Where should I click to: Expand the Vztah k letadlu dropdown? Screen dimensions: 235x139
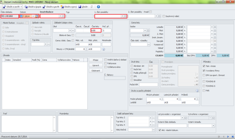point(213,126)
